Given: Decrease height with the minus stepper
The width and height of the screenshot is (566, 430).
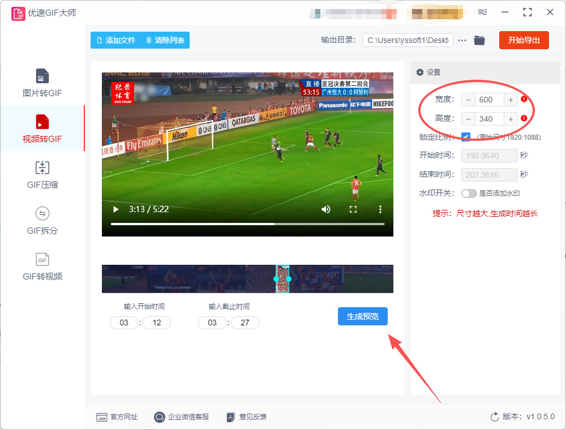Looking at the screenshot, I should pyautogui.click(x=468, y=119).
